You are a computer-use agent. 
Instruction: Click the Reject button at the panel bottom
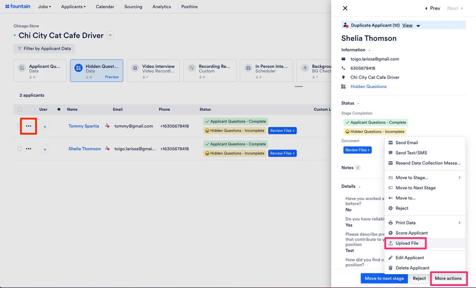[x=419, y=278]
